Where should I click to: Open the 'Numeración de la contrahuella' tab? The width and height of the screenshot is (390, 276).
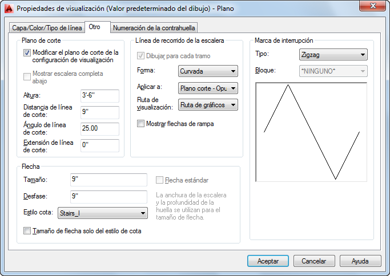click(154, 28)
